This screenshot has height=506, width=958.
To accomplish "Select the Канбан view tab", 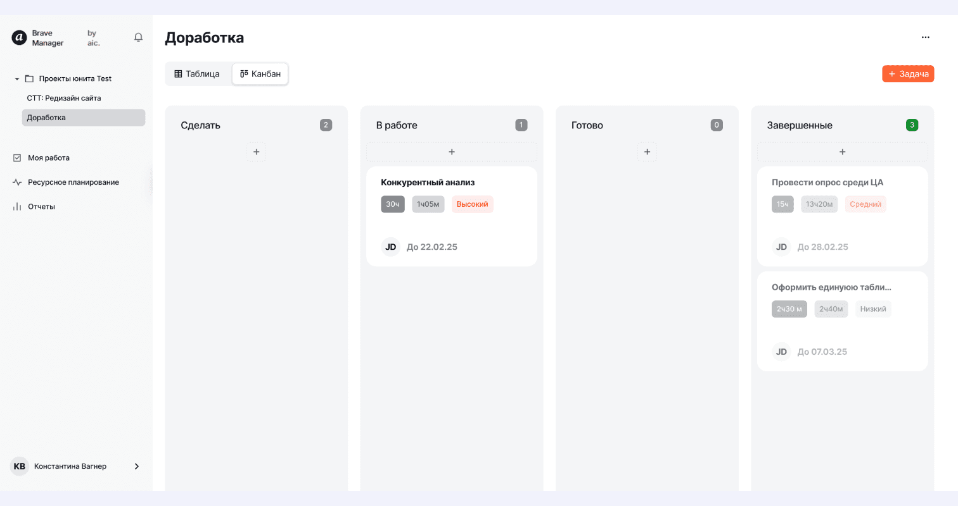I will pos(260,74).
